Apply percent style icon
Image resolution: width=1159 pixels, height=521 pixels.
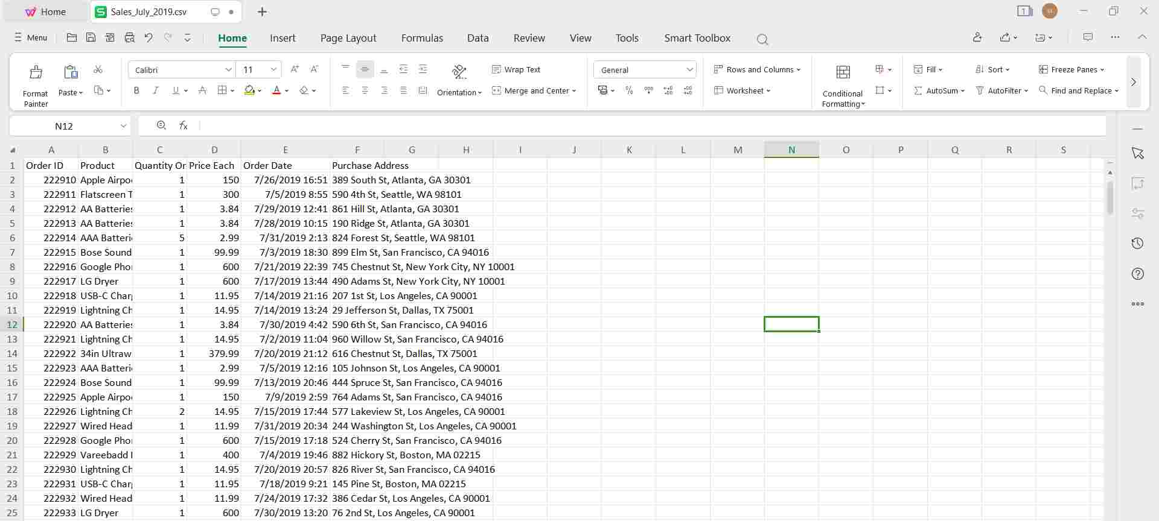click(629, 90)
